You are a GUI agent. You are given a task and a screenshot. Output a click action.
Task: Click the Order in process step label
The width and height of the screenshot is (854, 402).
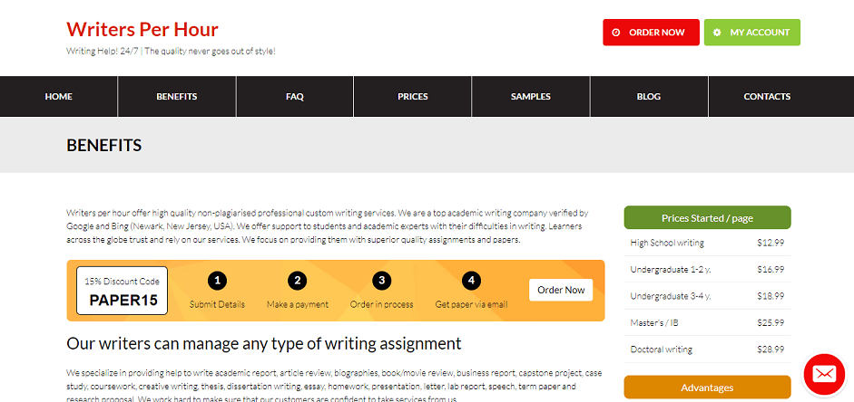click(x=382, y=305)
